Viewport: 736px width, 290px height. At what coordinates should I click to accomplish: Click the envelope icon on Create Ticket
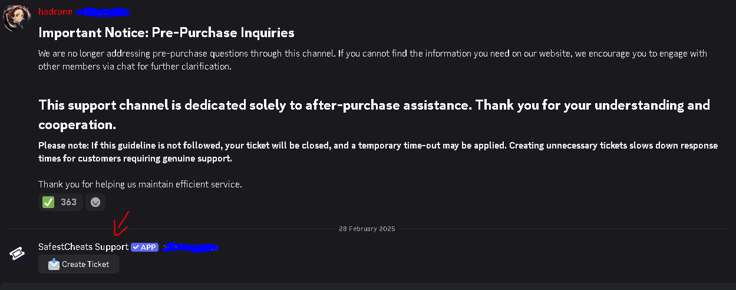pos(54,265)
